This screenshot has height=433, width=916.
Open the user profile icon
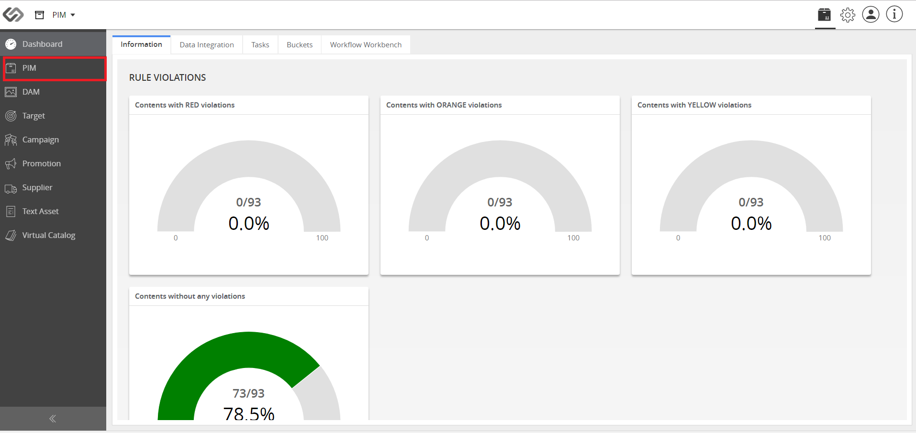coord(871,14)
